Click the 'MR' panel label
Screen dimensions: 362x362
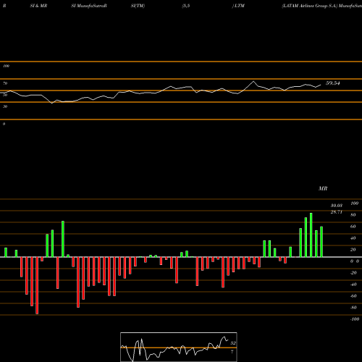point(323,188)
